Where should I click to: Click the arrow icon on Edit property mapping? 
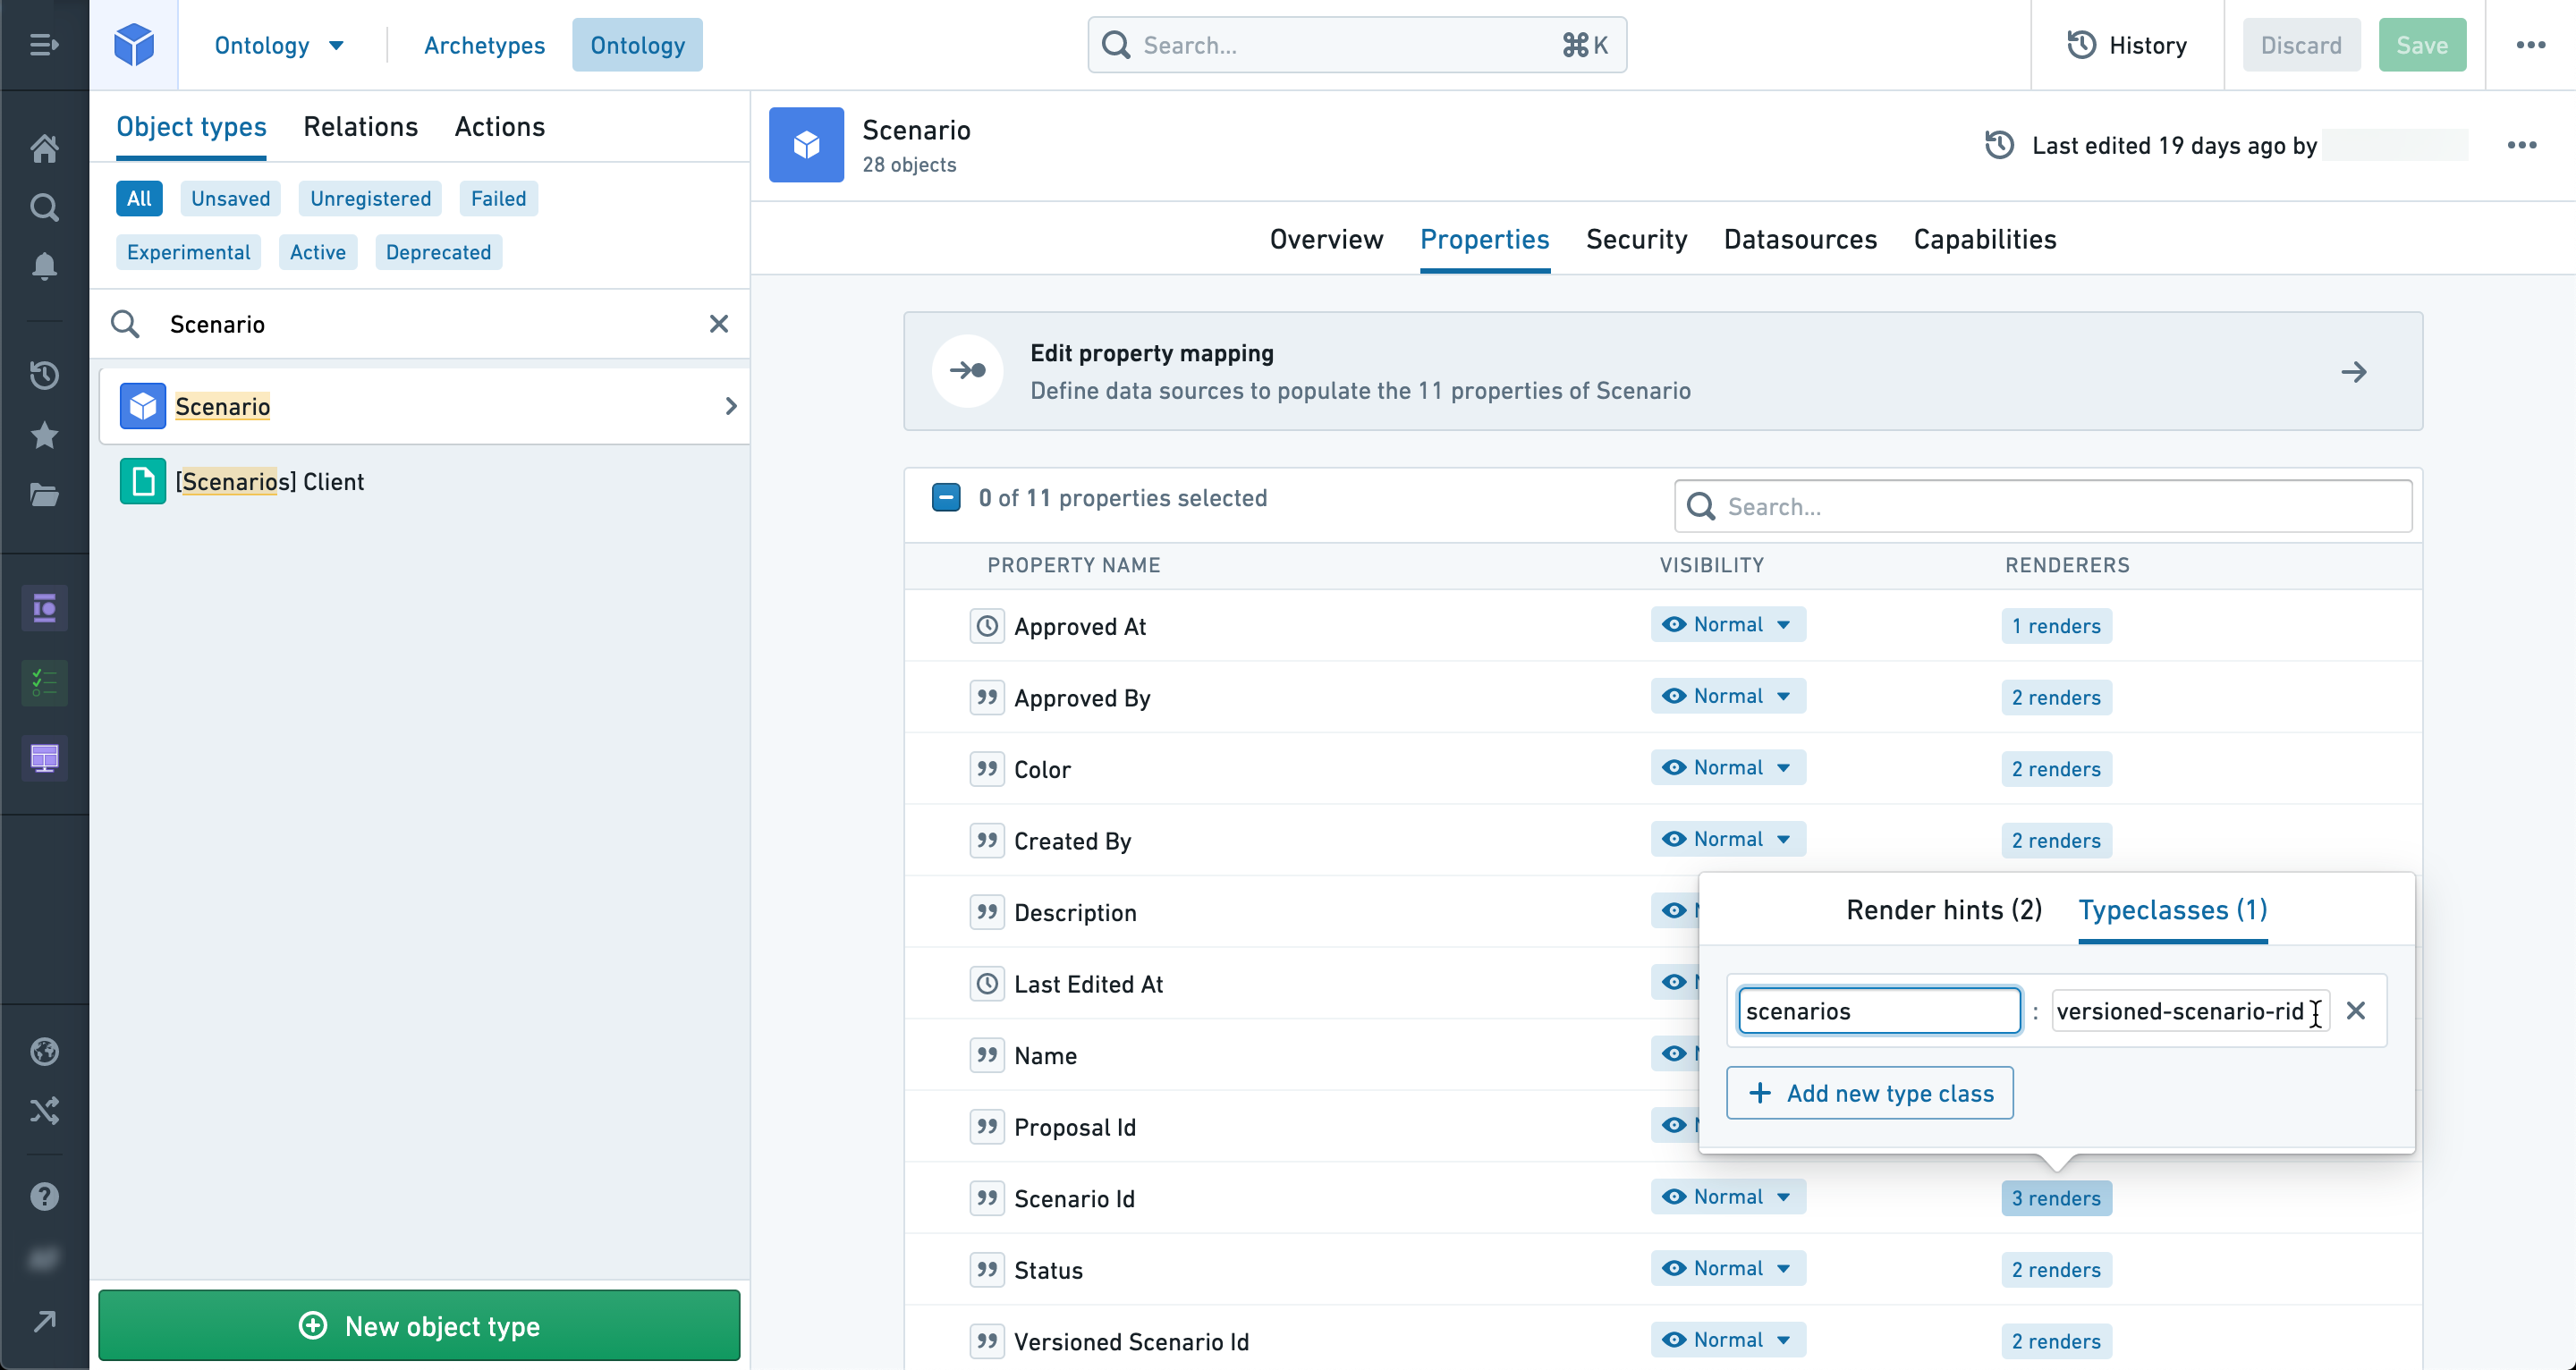2354,371
